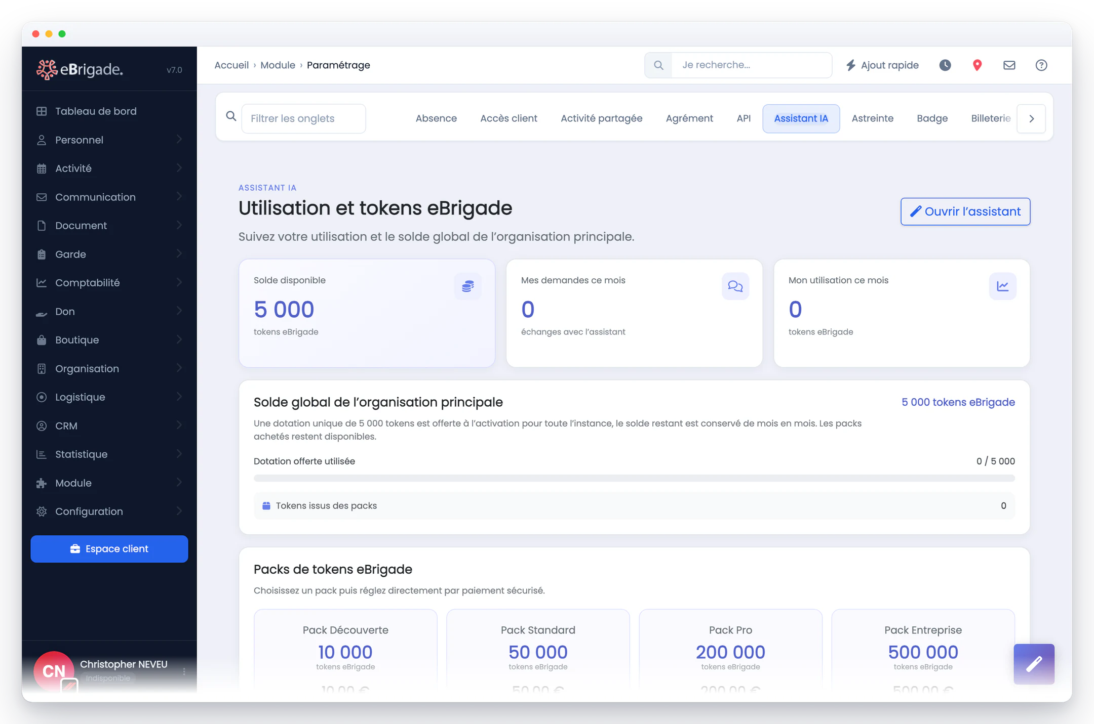Go to Accueil breadcrumb link
The image size is (1094, 724).
(231, 65)
